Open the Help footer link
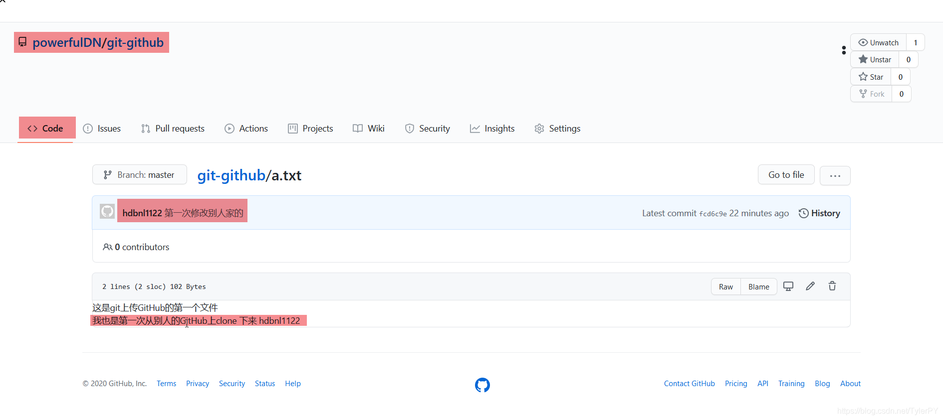This screenshot has height=420, width=943. (x=293, y=384)
